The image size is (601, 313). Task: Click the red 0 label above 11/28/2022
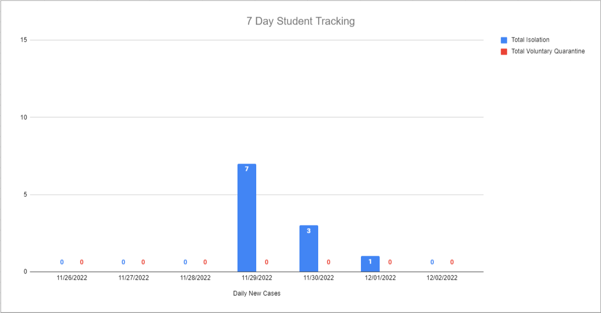coord(205,262)
